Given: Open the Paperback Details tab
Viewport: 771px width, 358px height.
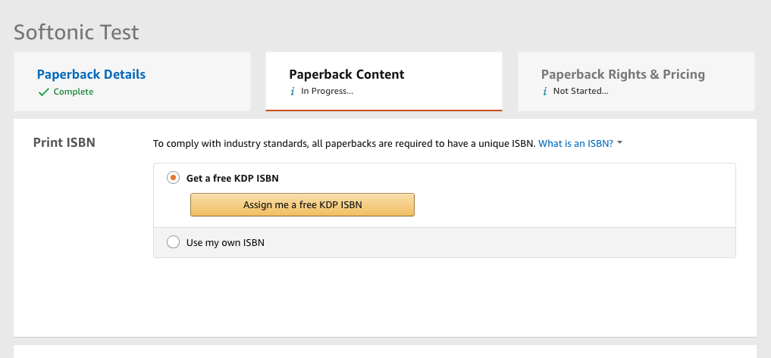Looking at the screenshot, I should (x=91, y=74).
